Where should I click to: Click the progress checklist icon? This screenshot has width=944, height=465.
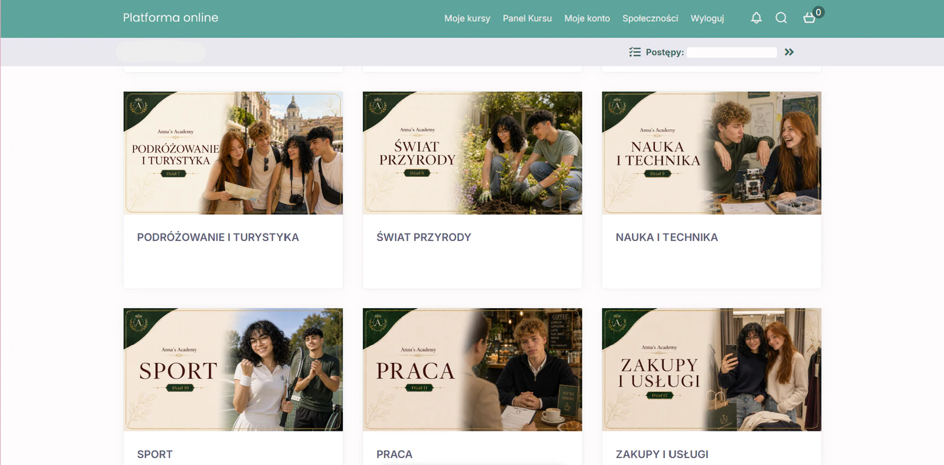coord(635,52)
